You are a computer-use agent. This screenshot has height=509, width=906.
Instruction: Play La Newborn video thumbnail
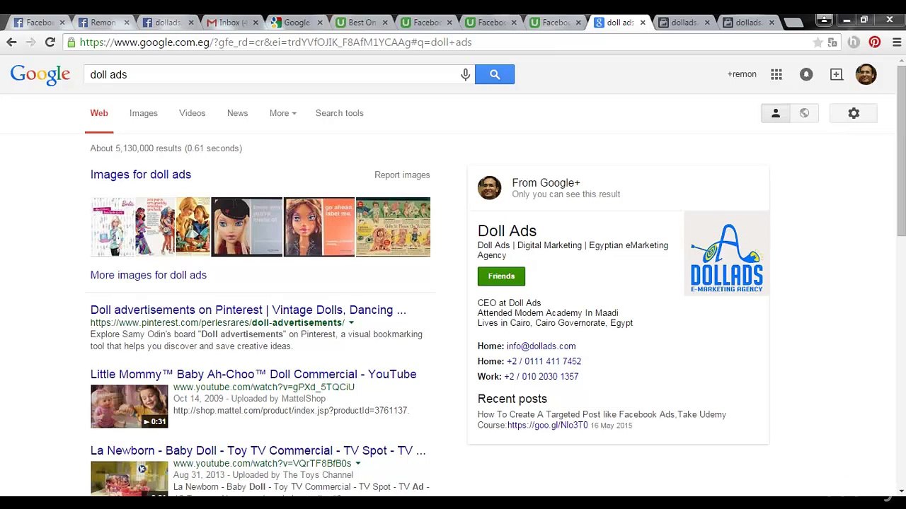[x=129, y=479]
